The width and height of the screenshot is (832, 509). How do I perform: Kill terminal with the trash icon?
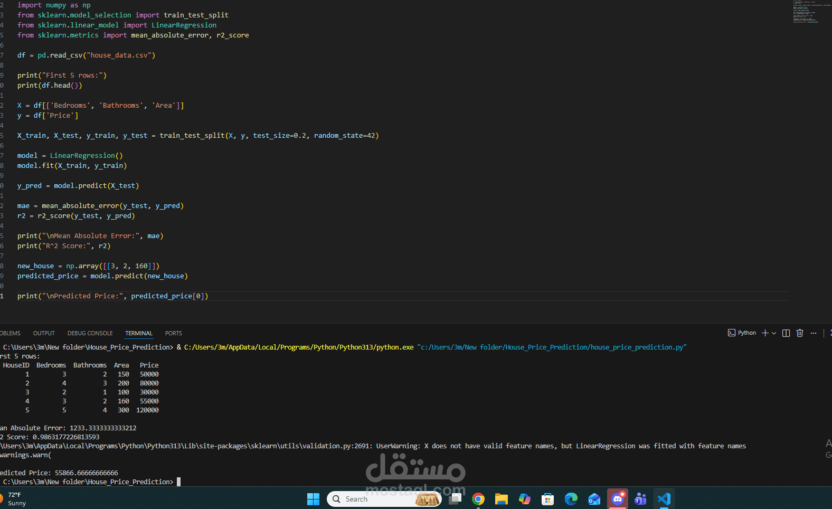point(800,333)
